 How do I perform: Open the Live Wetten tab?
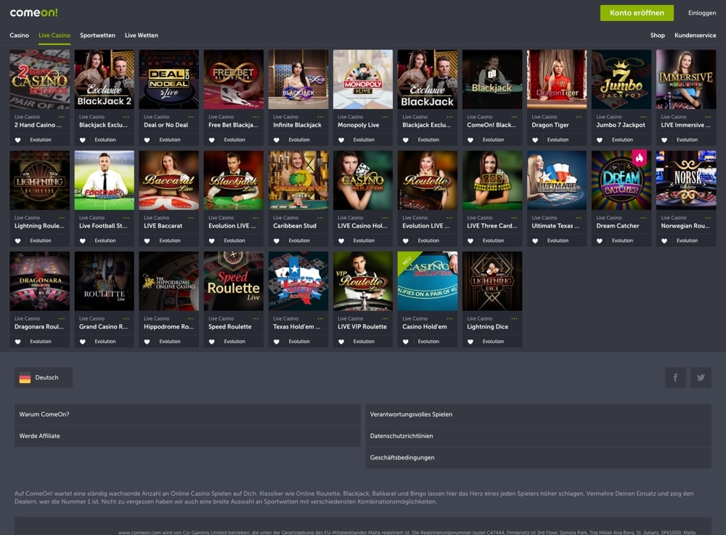click(x=142, y=35)
